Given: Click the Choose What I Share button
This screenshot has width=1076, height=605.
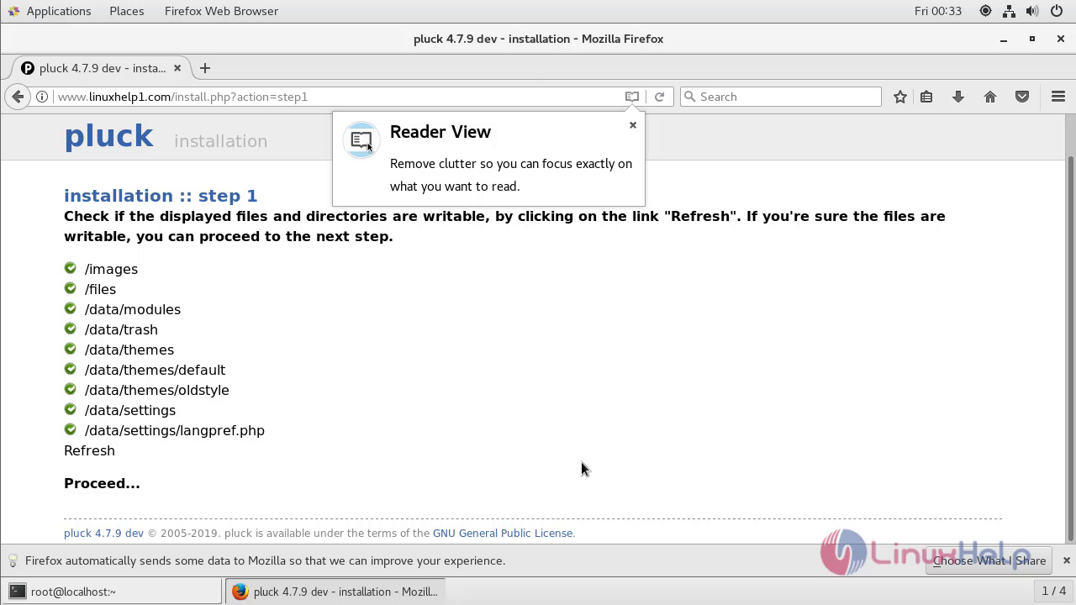Looking at the screenshot, I should click(989, 560).
